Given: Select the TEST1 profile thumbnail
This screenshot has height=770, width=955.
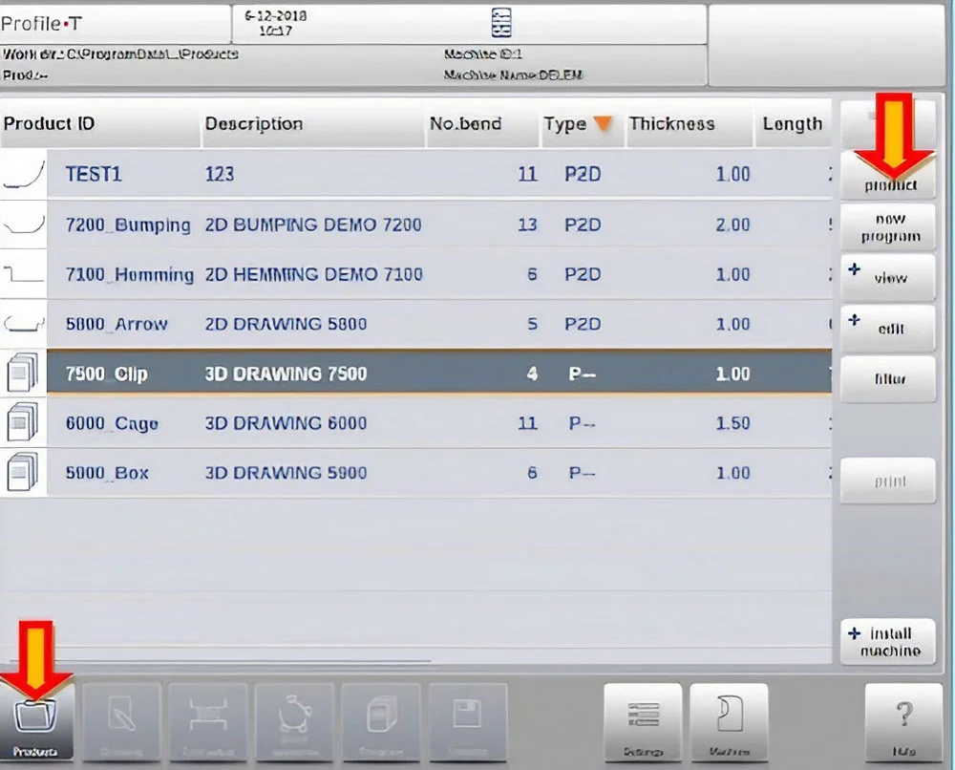Looking at the screenshot, I should 23,174.
